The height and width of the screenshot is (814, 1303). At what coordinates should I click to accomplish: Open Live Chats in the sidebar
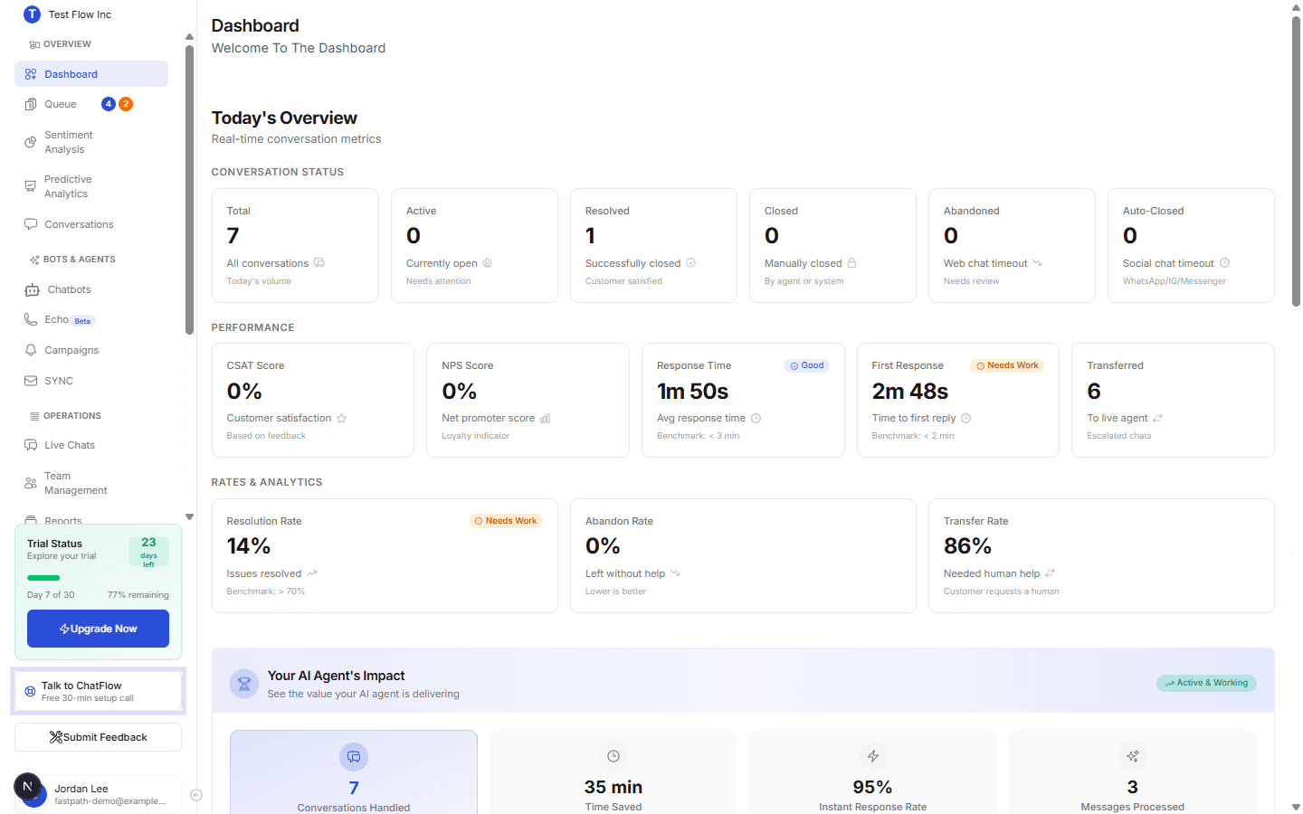click(91, 445)
